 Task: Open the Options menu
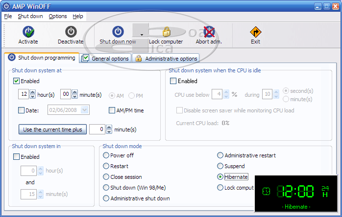click(x=58, y=16)
